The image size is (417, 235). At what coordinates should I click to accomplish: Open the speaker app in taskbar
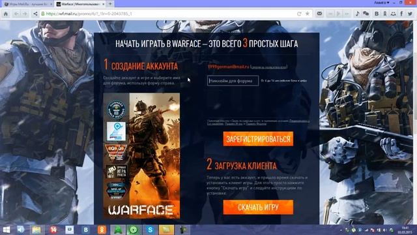coord(20,230)
